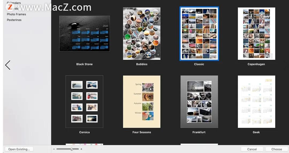Select the Bubbles template thumbnail

[142, 34]
